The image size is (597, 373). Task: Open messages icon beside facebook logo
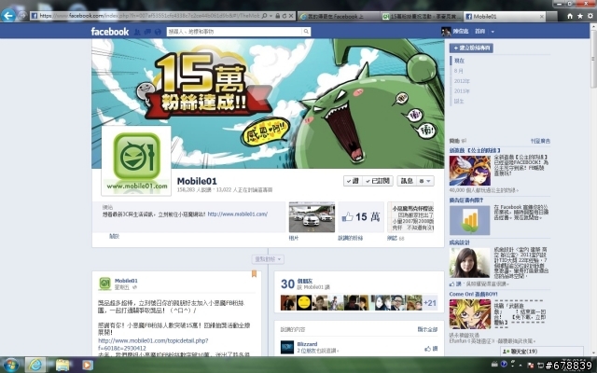click(x=147, y=32)
